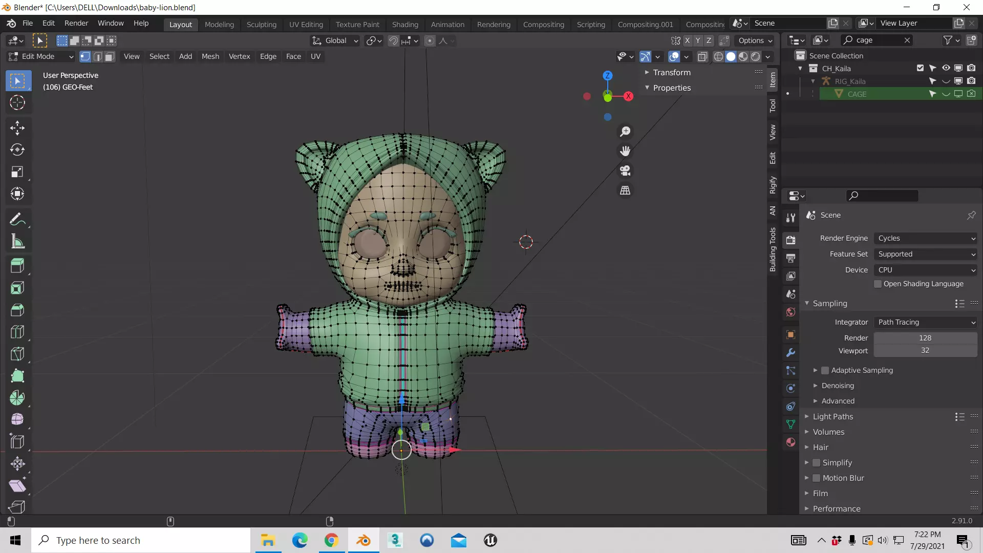Viewport: 983px width, 553px height.
Task: Open the File menu
Action: [x=28, y=23]
